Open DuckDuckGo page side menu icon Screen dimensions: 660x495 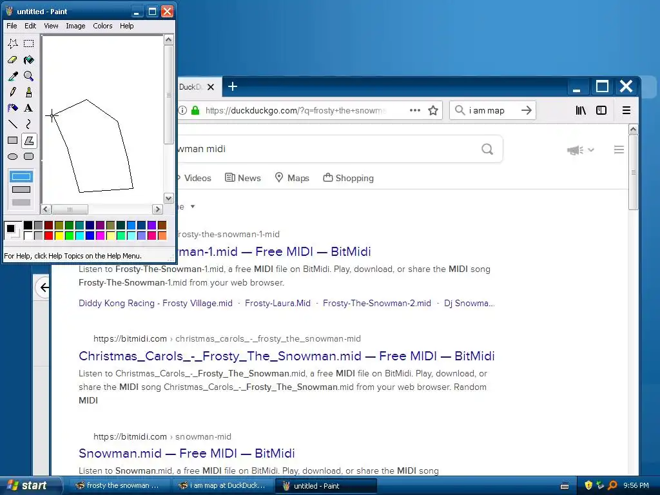pos(619,150)
